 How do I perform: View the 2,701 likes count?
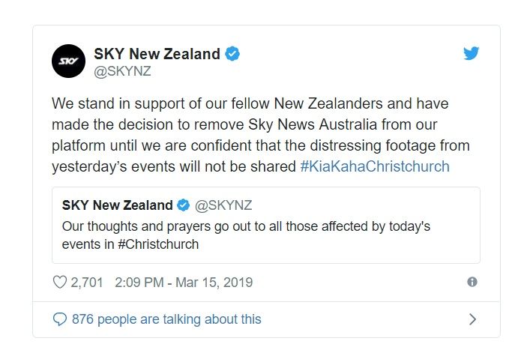[87, 282]
